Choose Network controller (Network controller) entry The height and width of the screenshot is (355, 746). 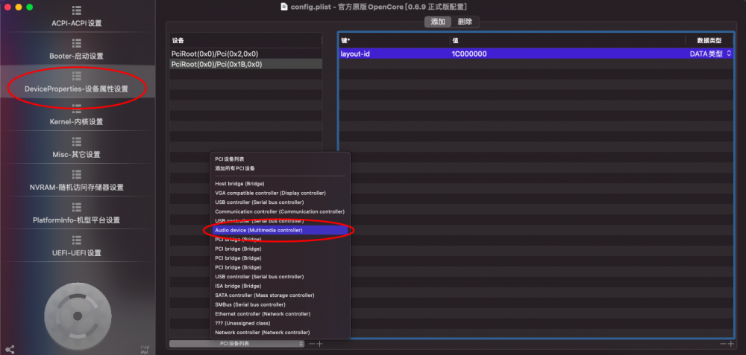[280, 333]
